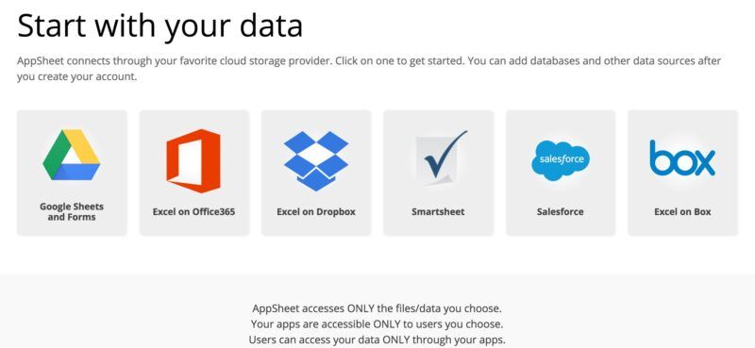Click 'Your apps are accessible ONLY' line
The image size is (755, 348).
[377, 323]
